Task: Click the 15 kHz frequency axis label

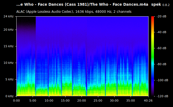Action: (8, 46)
